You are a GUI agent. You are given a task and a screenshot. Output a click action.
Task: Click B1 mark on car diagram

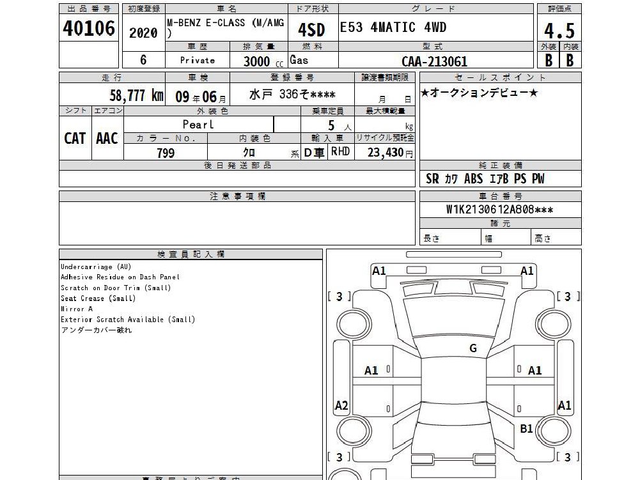526,429
